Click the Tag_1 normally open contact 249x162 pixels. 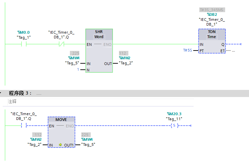pos(24,44)
